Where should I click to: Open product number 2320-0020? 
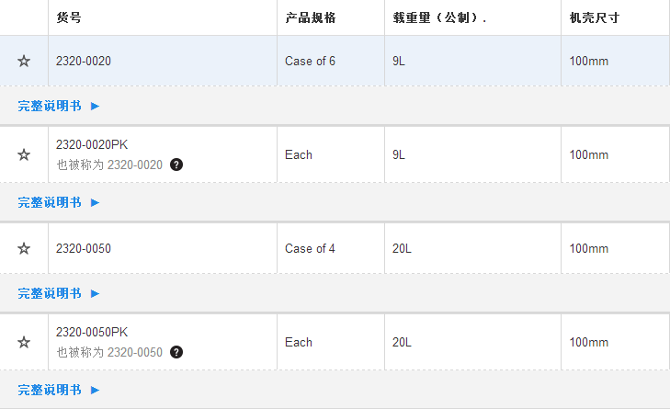[x=84, y=62]
